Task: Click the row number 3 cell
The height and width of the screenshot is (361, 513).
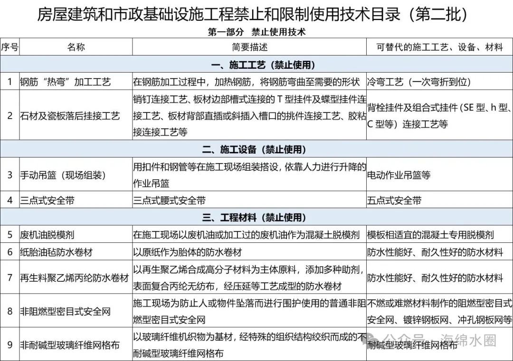Action: (x=10, y=175)
